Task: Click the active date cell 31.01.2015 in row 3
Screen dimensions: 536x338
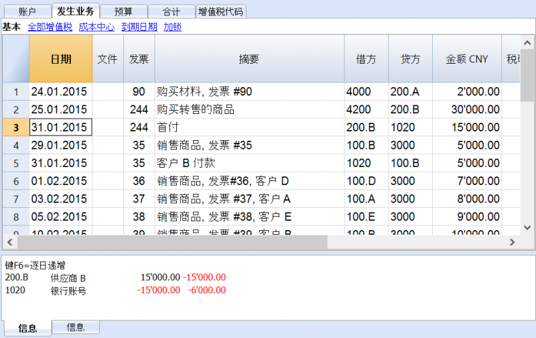Action: click(x=61, y=127)
